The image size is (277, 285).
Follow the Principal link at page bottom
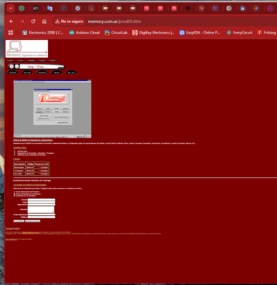9,228
